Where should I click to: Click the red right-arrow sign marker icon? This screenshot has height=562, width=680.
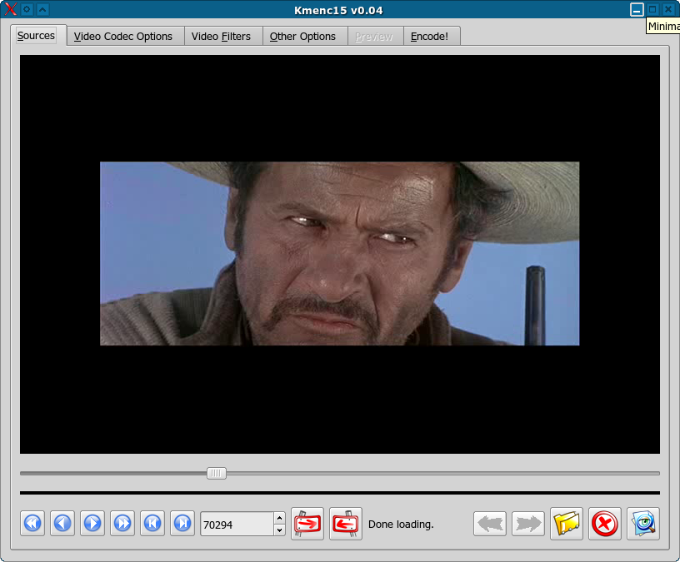[307, 524]
